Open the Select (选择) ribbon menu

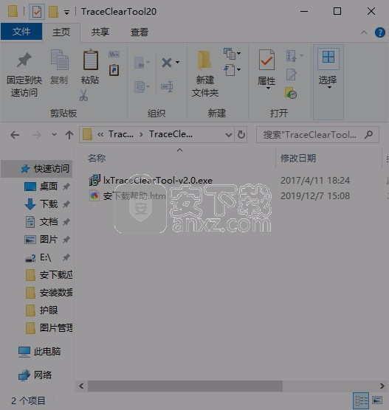tap(328, 82)
